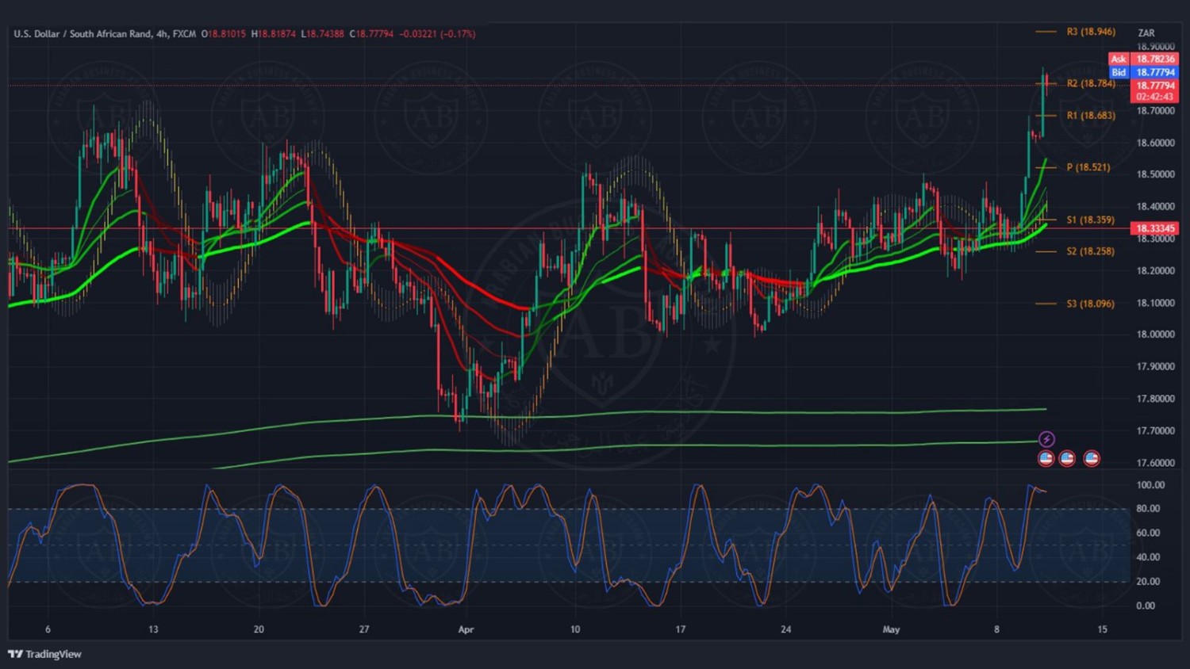Click the Bid price tag
Viewport: 1190px width, 669px height.
pyautogui.click(x=1119, y=72)
